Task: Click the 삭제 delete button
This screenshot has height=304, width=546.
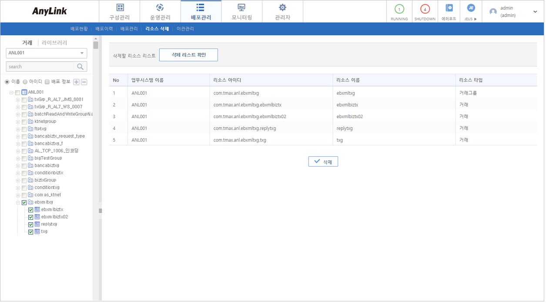Action: (x=323, y=161)
